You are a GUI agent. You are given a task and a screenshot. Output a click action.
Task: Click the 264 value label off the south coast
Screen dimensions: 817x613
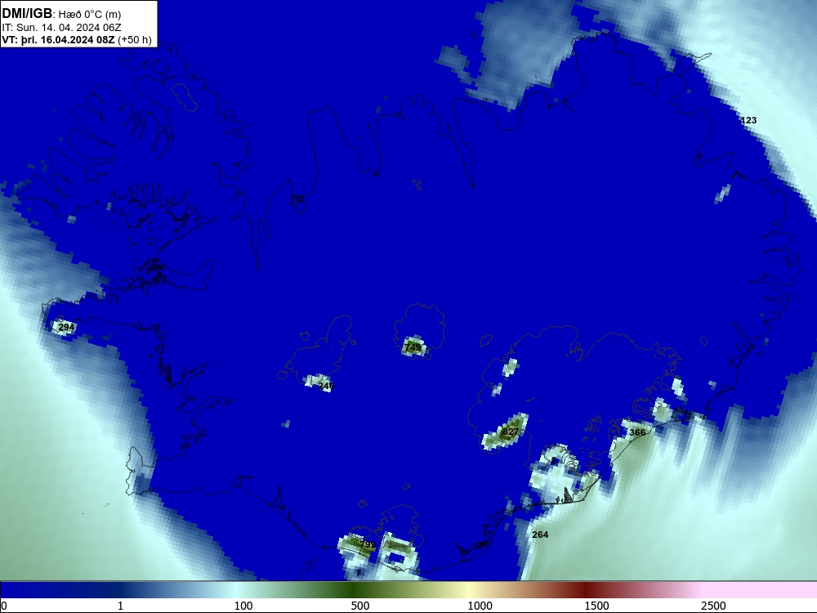pos(540,535)
